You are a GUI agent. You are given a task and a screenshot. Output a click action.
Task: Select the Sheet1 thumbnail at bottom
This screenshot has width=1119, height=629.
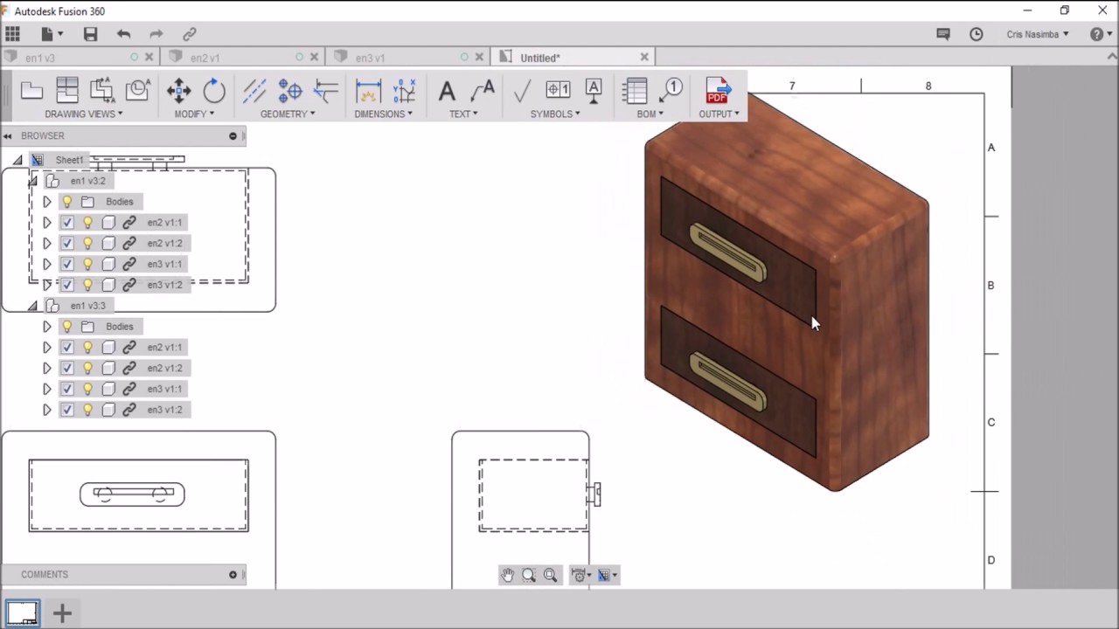[x=22, y=612]
